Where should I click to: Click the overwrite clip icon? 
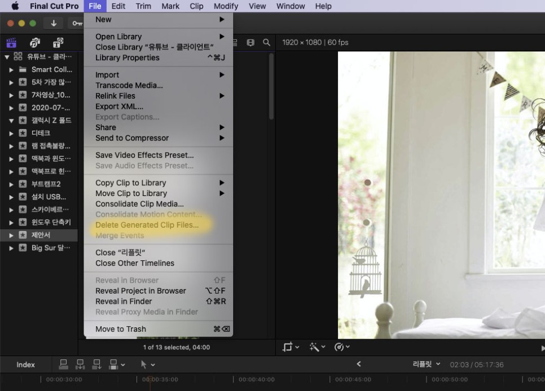(113, 365)
